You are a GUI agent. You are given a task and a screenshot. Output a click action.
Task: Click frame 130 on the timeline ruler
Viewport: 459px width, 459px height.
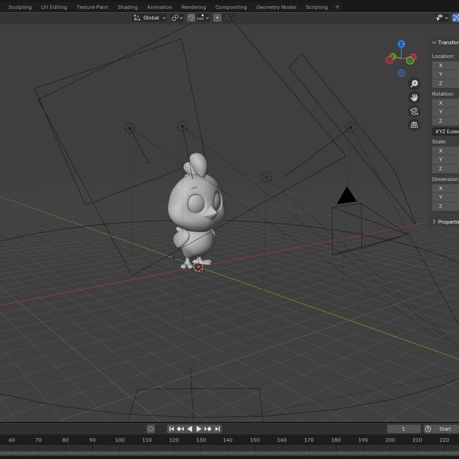tap(201, 440)
